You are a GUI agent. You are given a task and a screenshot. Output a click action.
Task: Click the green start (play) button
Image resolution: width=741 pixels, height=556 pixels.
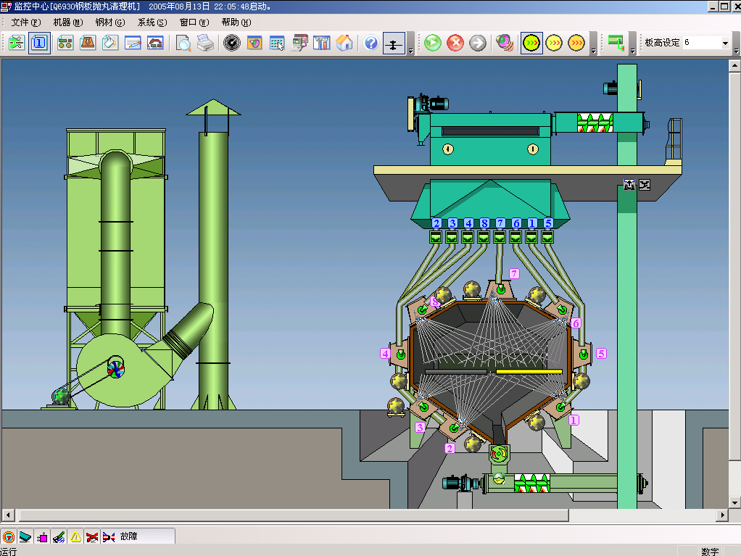433,43
